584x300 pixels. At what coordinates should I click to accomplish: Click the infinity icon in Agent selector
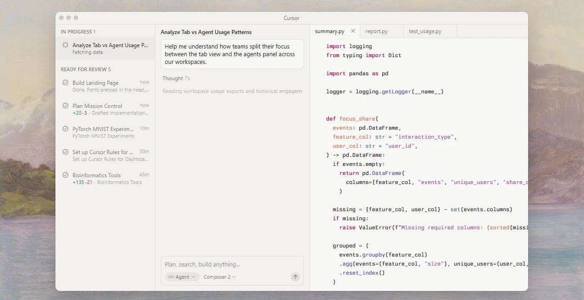coord(171,277)
